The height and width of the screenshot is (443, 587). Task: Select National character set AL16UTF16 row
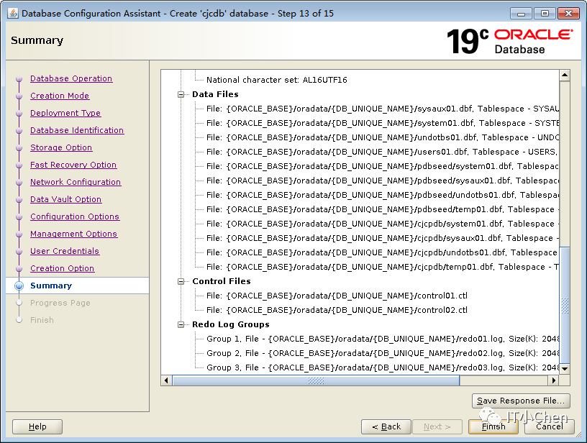(277, 80)
